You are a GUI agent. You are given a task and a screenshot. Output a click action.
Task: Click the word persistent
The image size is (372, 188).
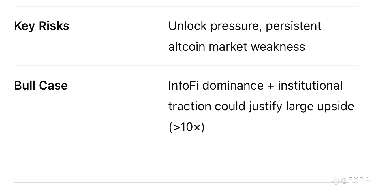294,26
